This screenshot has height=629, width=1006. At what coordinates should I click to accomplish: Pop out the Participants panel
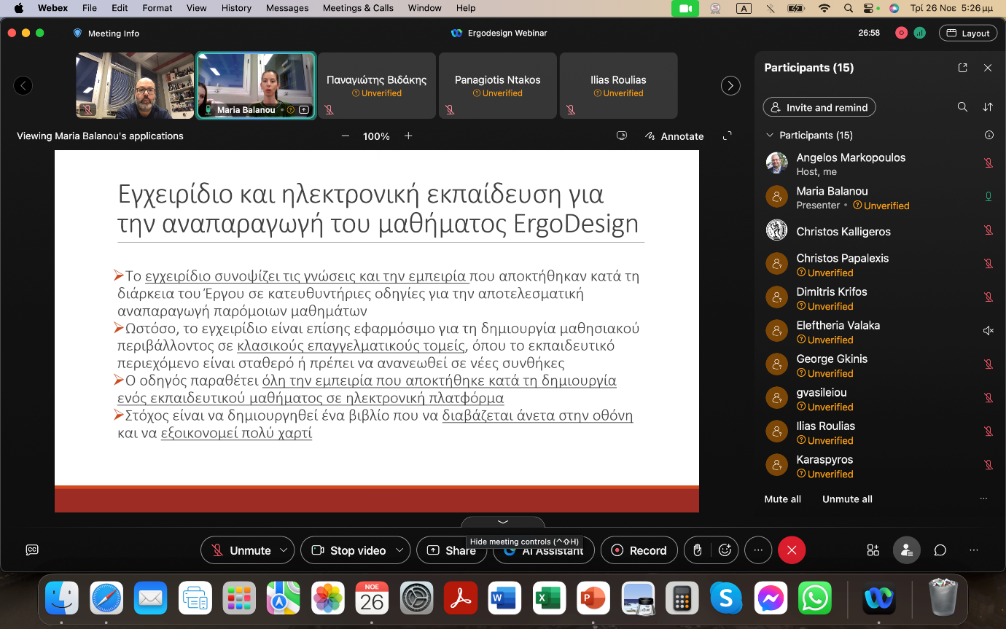[962, 68]
